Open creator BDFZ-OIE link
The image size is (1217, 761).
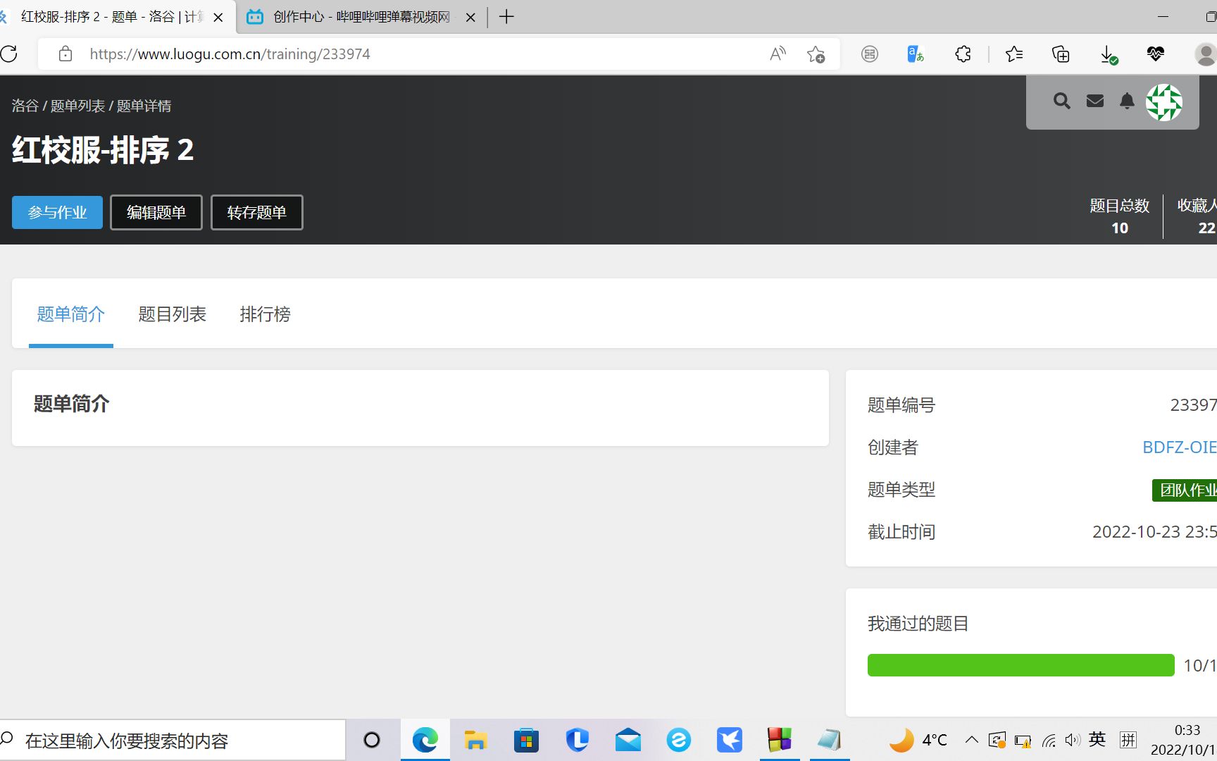(1179, 447)
